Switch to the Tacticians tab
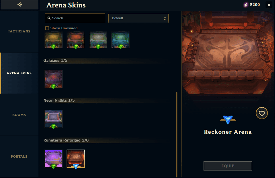 coord(19,31)
